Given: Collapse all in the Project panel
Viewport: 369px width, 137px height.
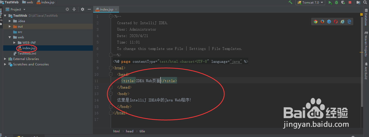Looking at the screenshot, I should [74, 9].
